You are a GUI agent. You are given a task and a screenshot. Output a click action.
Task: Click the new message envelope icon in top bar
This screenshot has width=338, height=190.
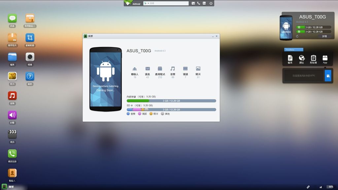tap(193, 3)
